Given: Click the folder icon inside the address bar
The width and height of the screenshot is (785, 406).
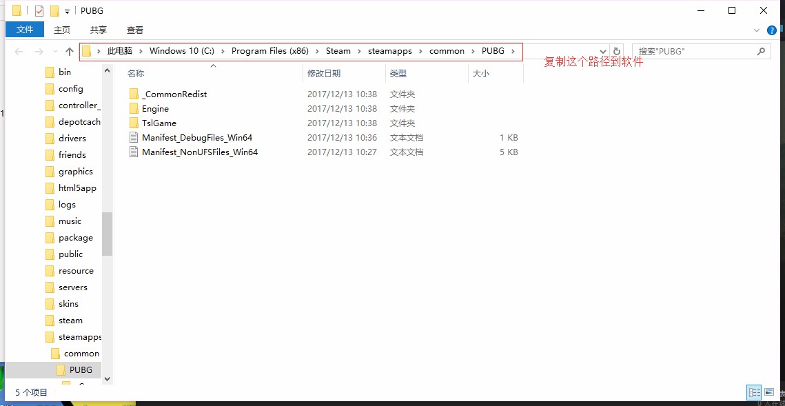Looking at the screenshot, I should (x=87, y=51).
